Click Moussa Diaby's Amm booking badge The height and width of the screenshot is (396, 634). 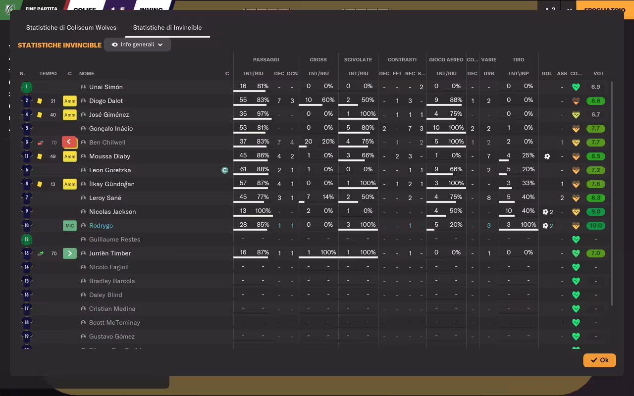click(70, 156)
